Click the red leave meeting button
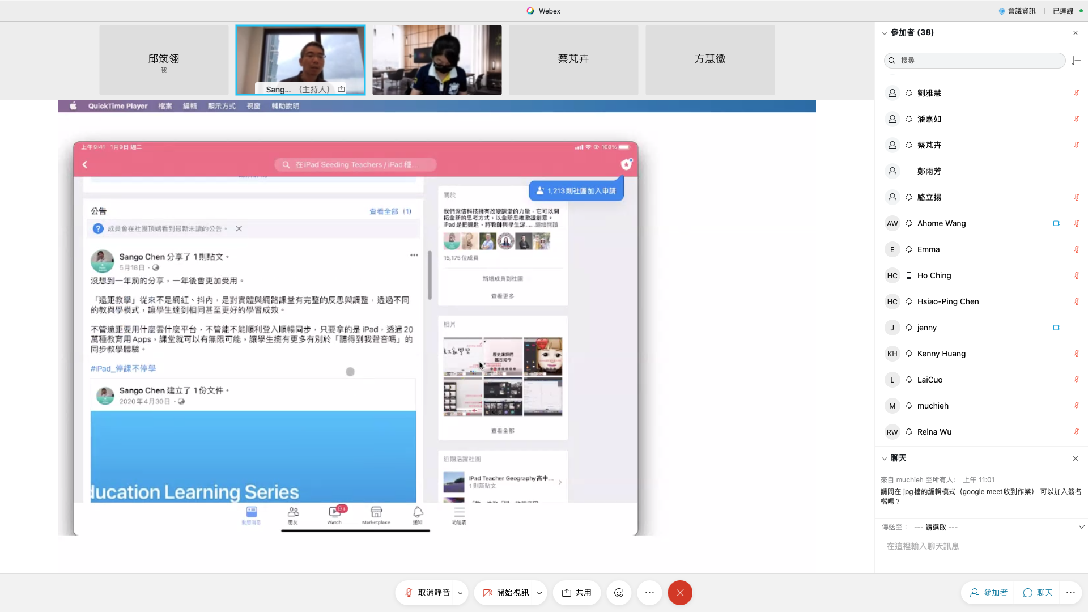Viewport: 1088px width, 612px height. (x=680, y=593)
